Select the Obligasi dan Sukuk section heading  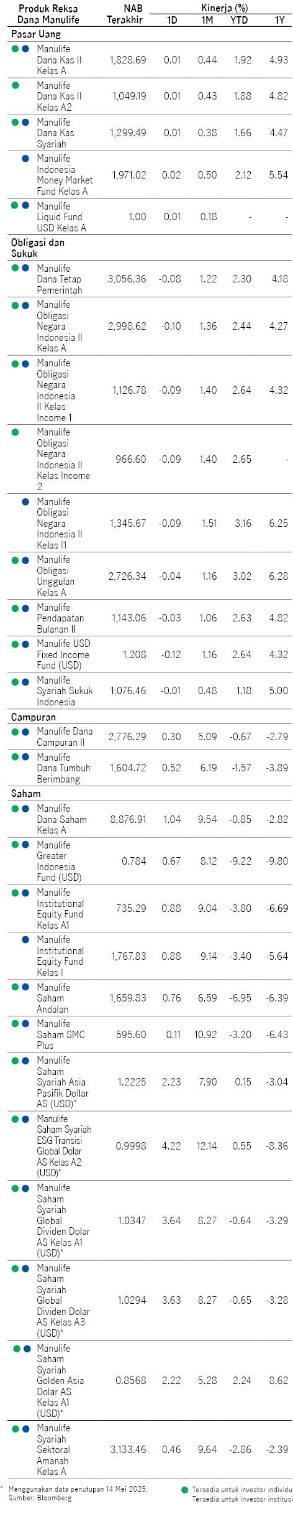pos(37,248)
